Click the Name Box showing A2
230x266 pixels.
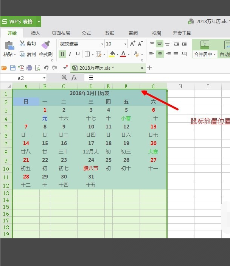[21, 78]
